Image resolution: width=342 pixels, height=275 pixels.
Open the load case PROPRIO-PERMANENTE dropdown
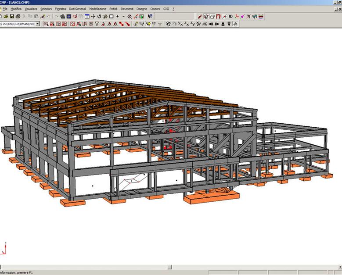tap(37, 24)
